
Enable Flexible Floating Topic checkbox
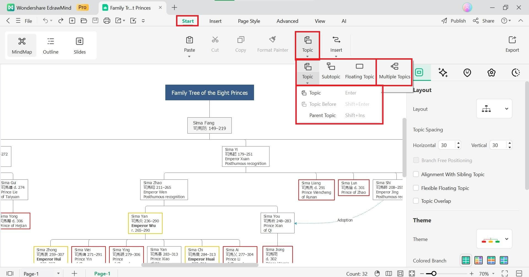click(x=416, y=188)
